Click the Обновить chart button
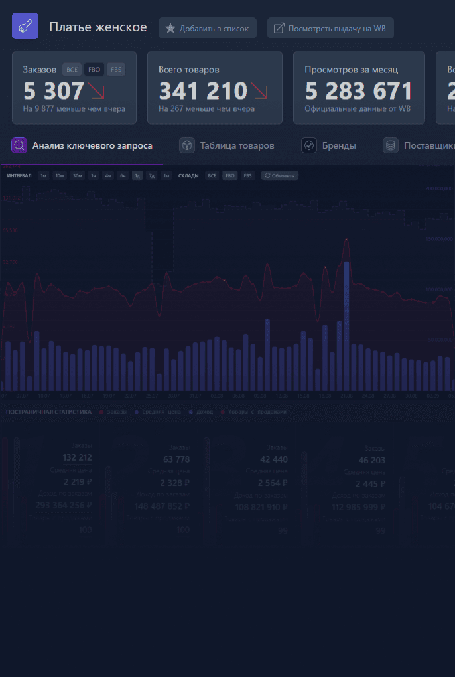The height and width of the screenshot is (677, 455). click(x=280, y=175)
